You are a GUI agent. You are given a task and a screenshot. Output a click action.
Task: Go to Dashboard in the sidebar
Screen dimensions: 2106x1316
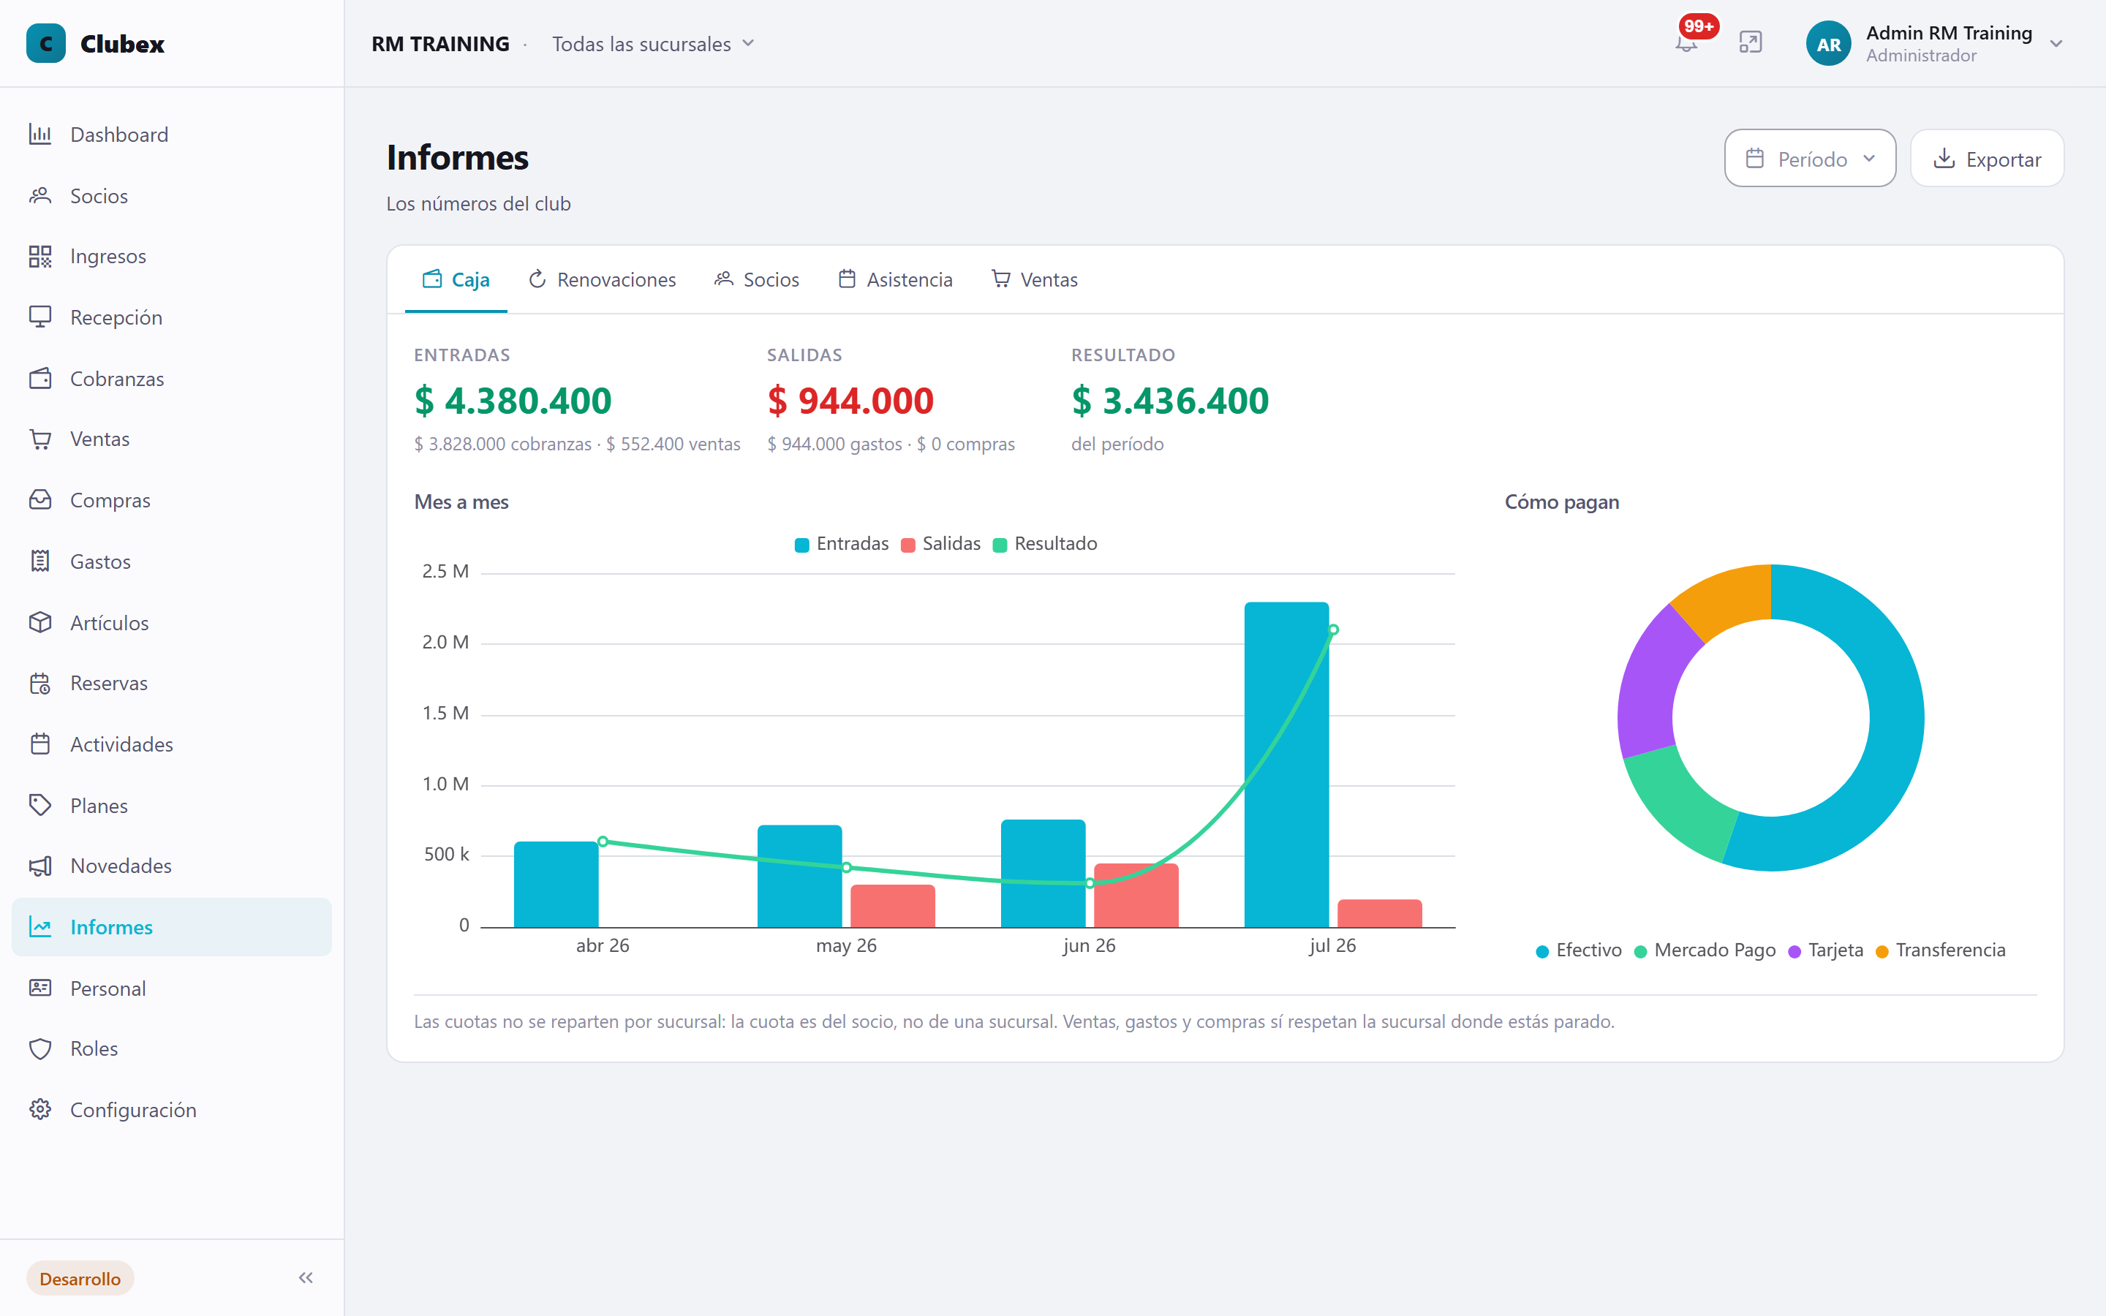pyautogui.click(x=171, y=134)
